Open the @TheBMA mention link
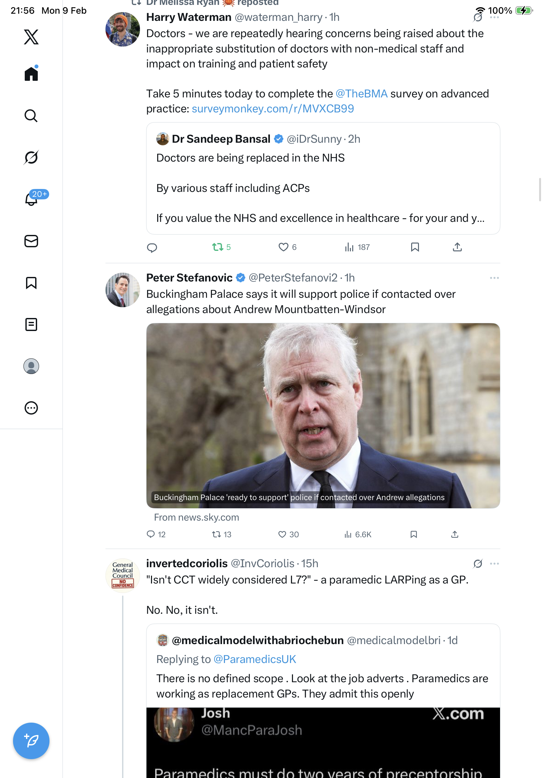Image resolution: width=543 pixels, height=778 pixels. pos(361,94)
